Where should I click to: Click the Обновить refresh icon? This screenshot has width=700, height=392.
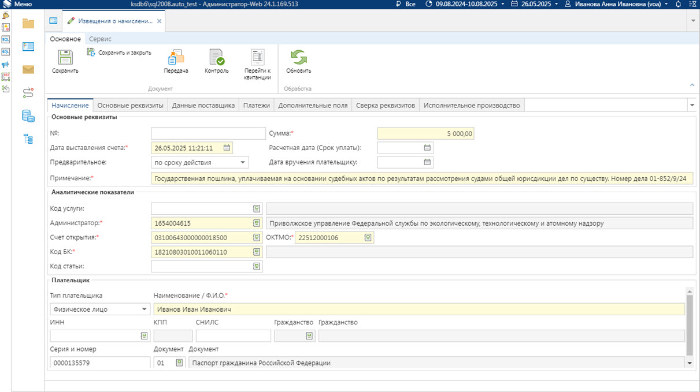click(298, 57)
